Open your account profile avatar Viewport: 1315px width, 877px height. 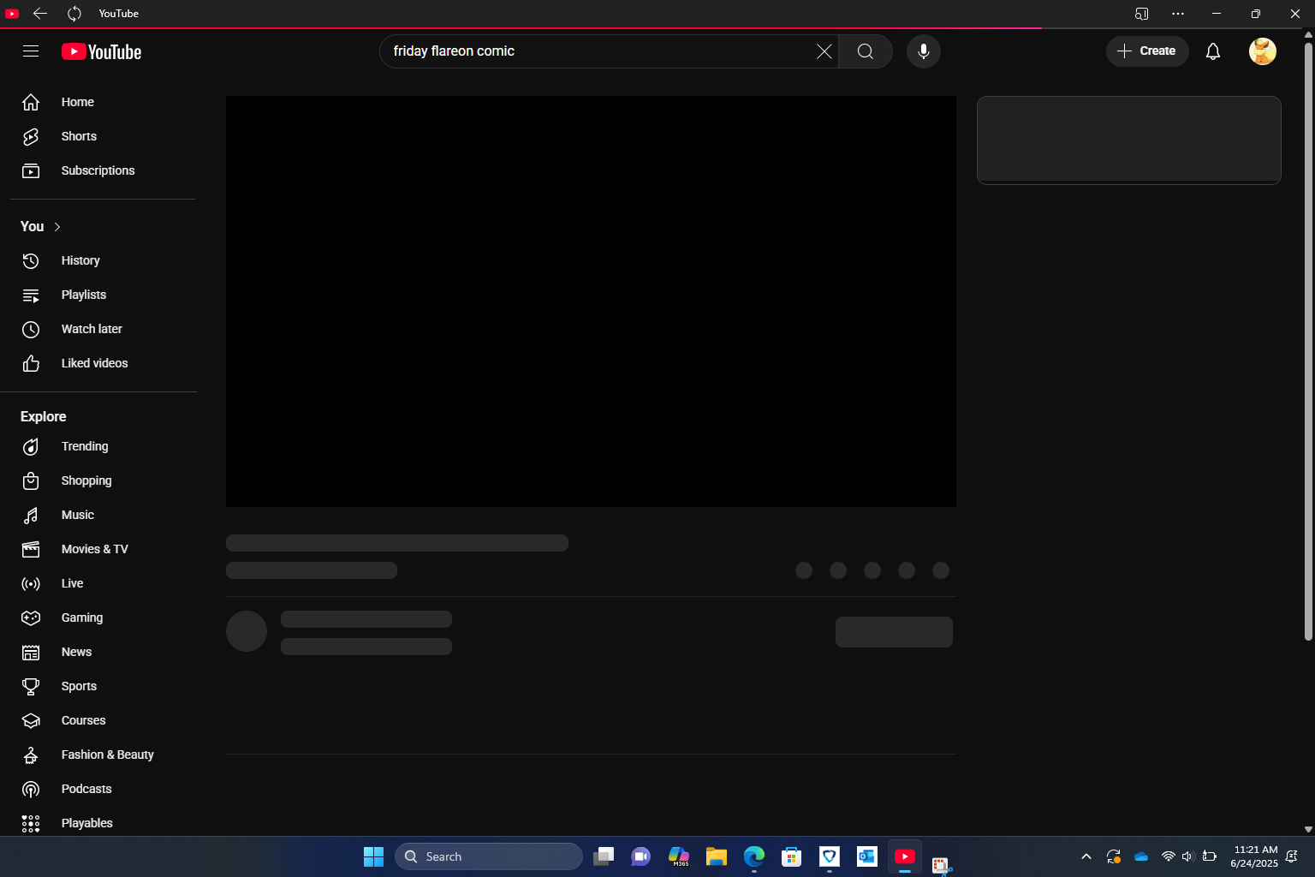pyautogui.click(x=1262, y=51)
